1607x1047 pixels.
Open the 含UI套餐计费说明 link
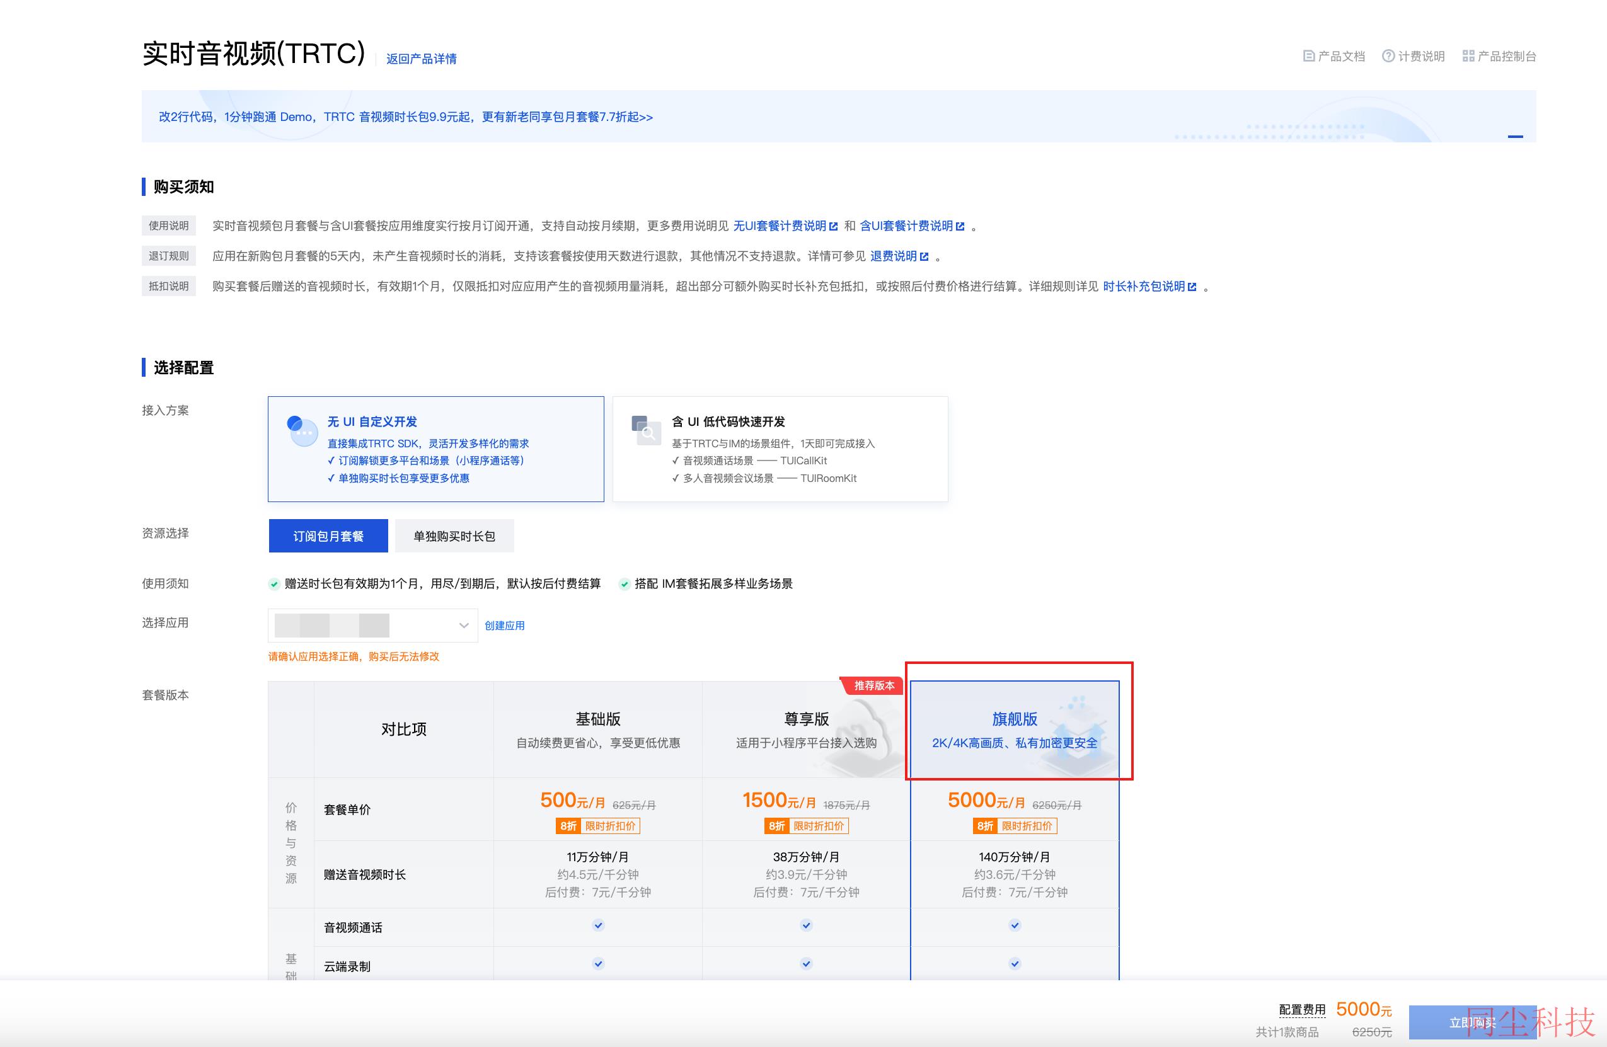point(906,226)
